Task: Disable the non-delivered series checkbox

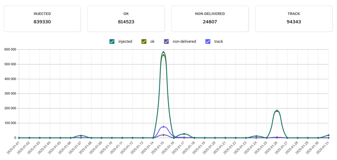Action: 166,41
